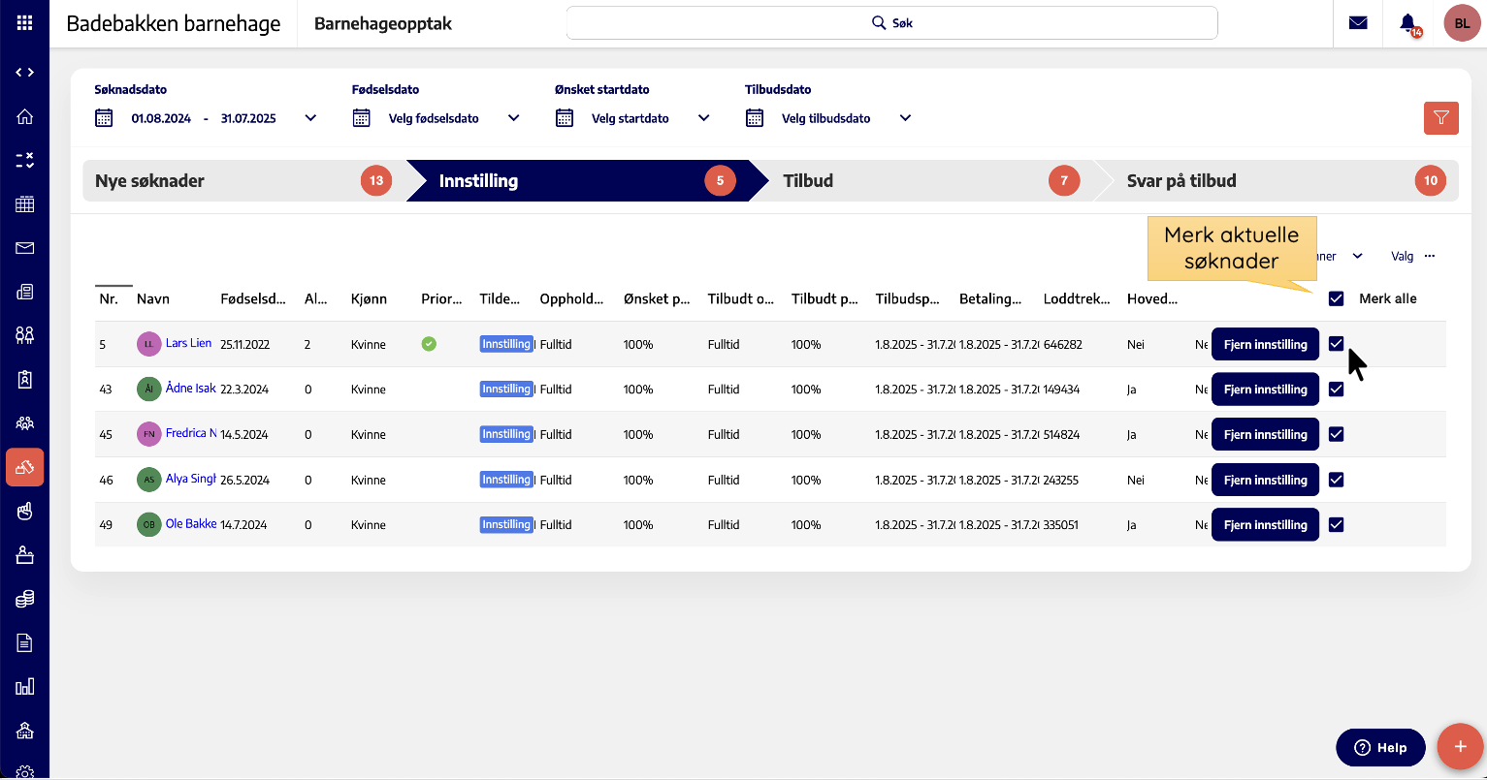1487x780 pixels.
Task: Open the app grid launcher icon
Action: click(24, 23)
